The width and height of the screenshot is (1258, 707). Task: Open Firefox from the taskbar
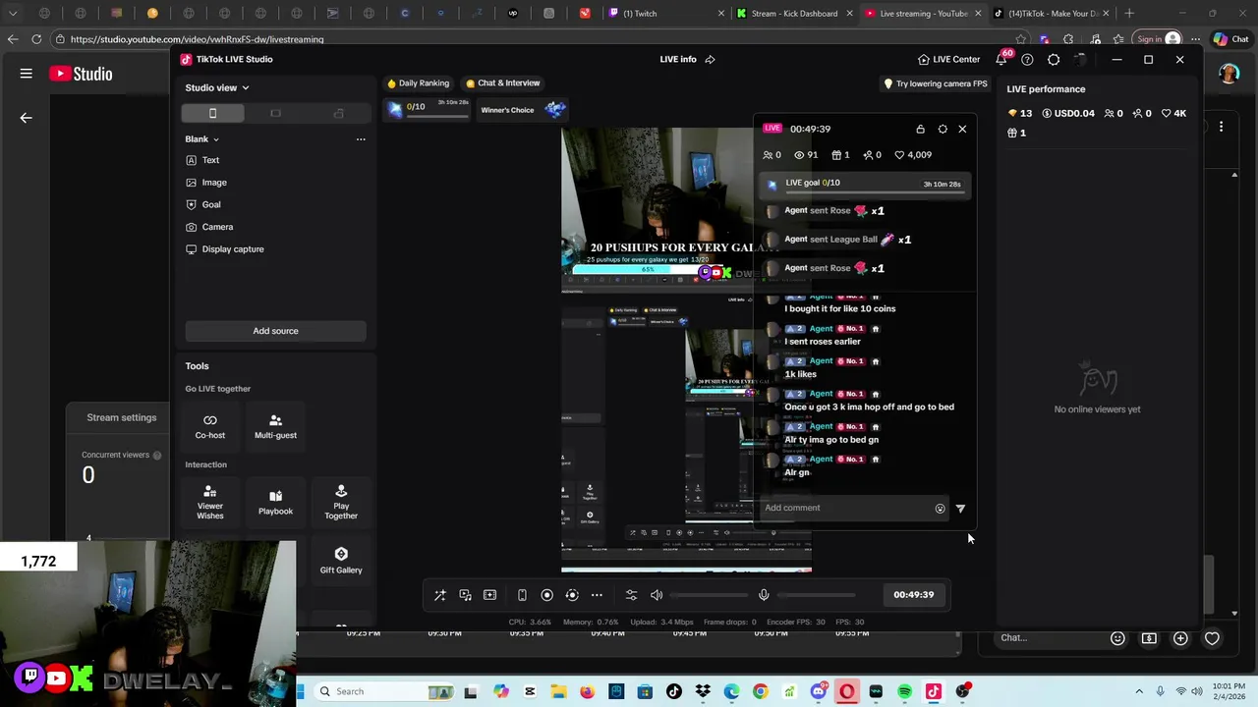588,691
